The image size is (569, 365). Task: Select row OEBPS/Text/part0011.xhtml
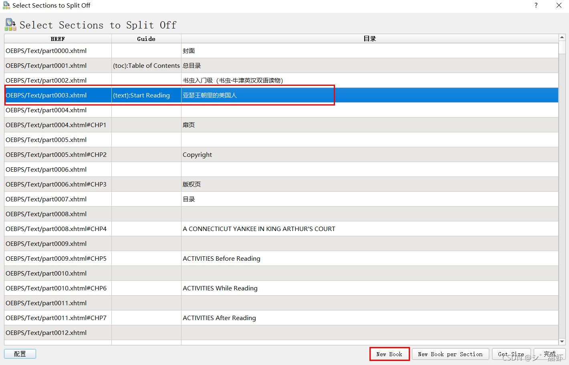pos(281,303)
